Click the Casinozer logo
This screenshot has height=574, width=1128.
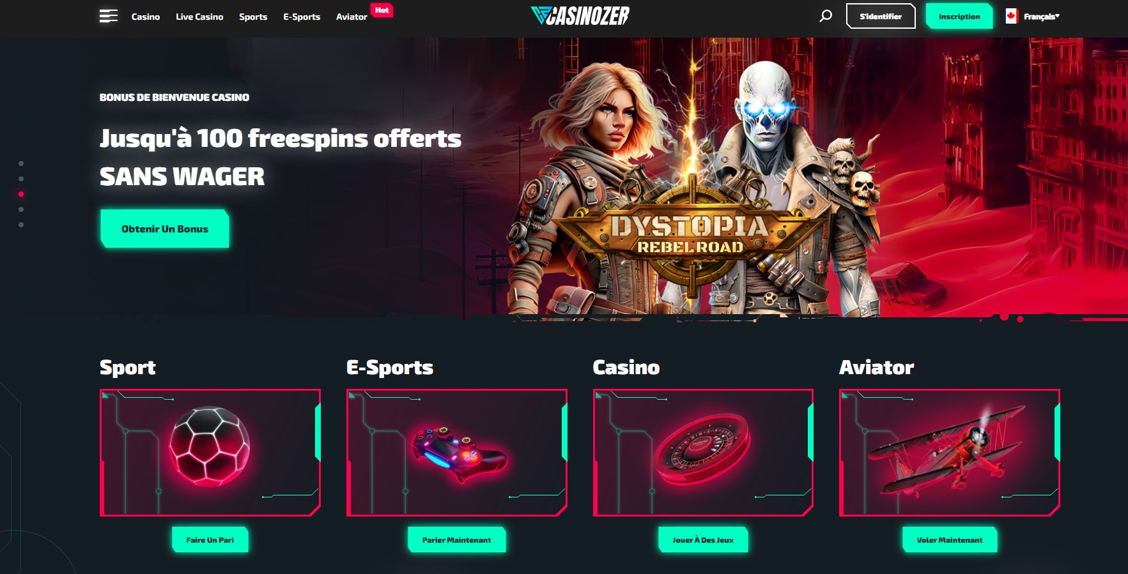(x=580, y=16)
